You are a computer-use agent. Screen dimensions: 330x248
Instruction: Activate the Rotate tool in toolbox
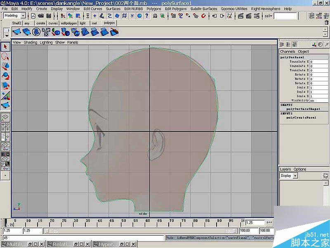(x=5, y=75)
